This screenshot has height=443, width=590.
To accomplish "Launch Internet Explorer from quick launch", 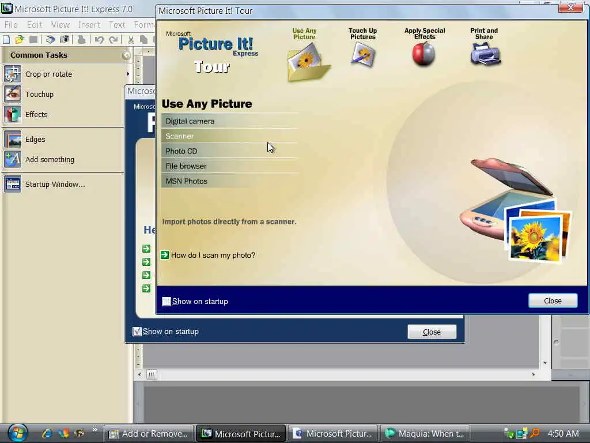I will (x=47, y=434).
